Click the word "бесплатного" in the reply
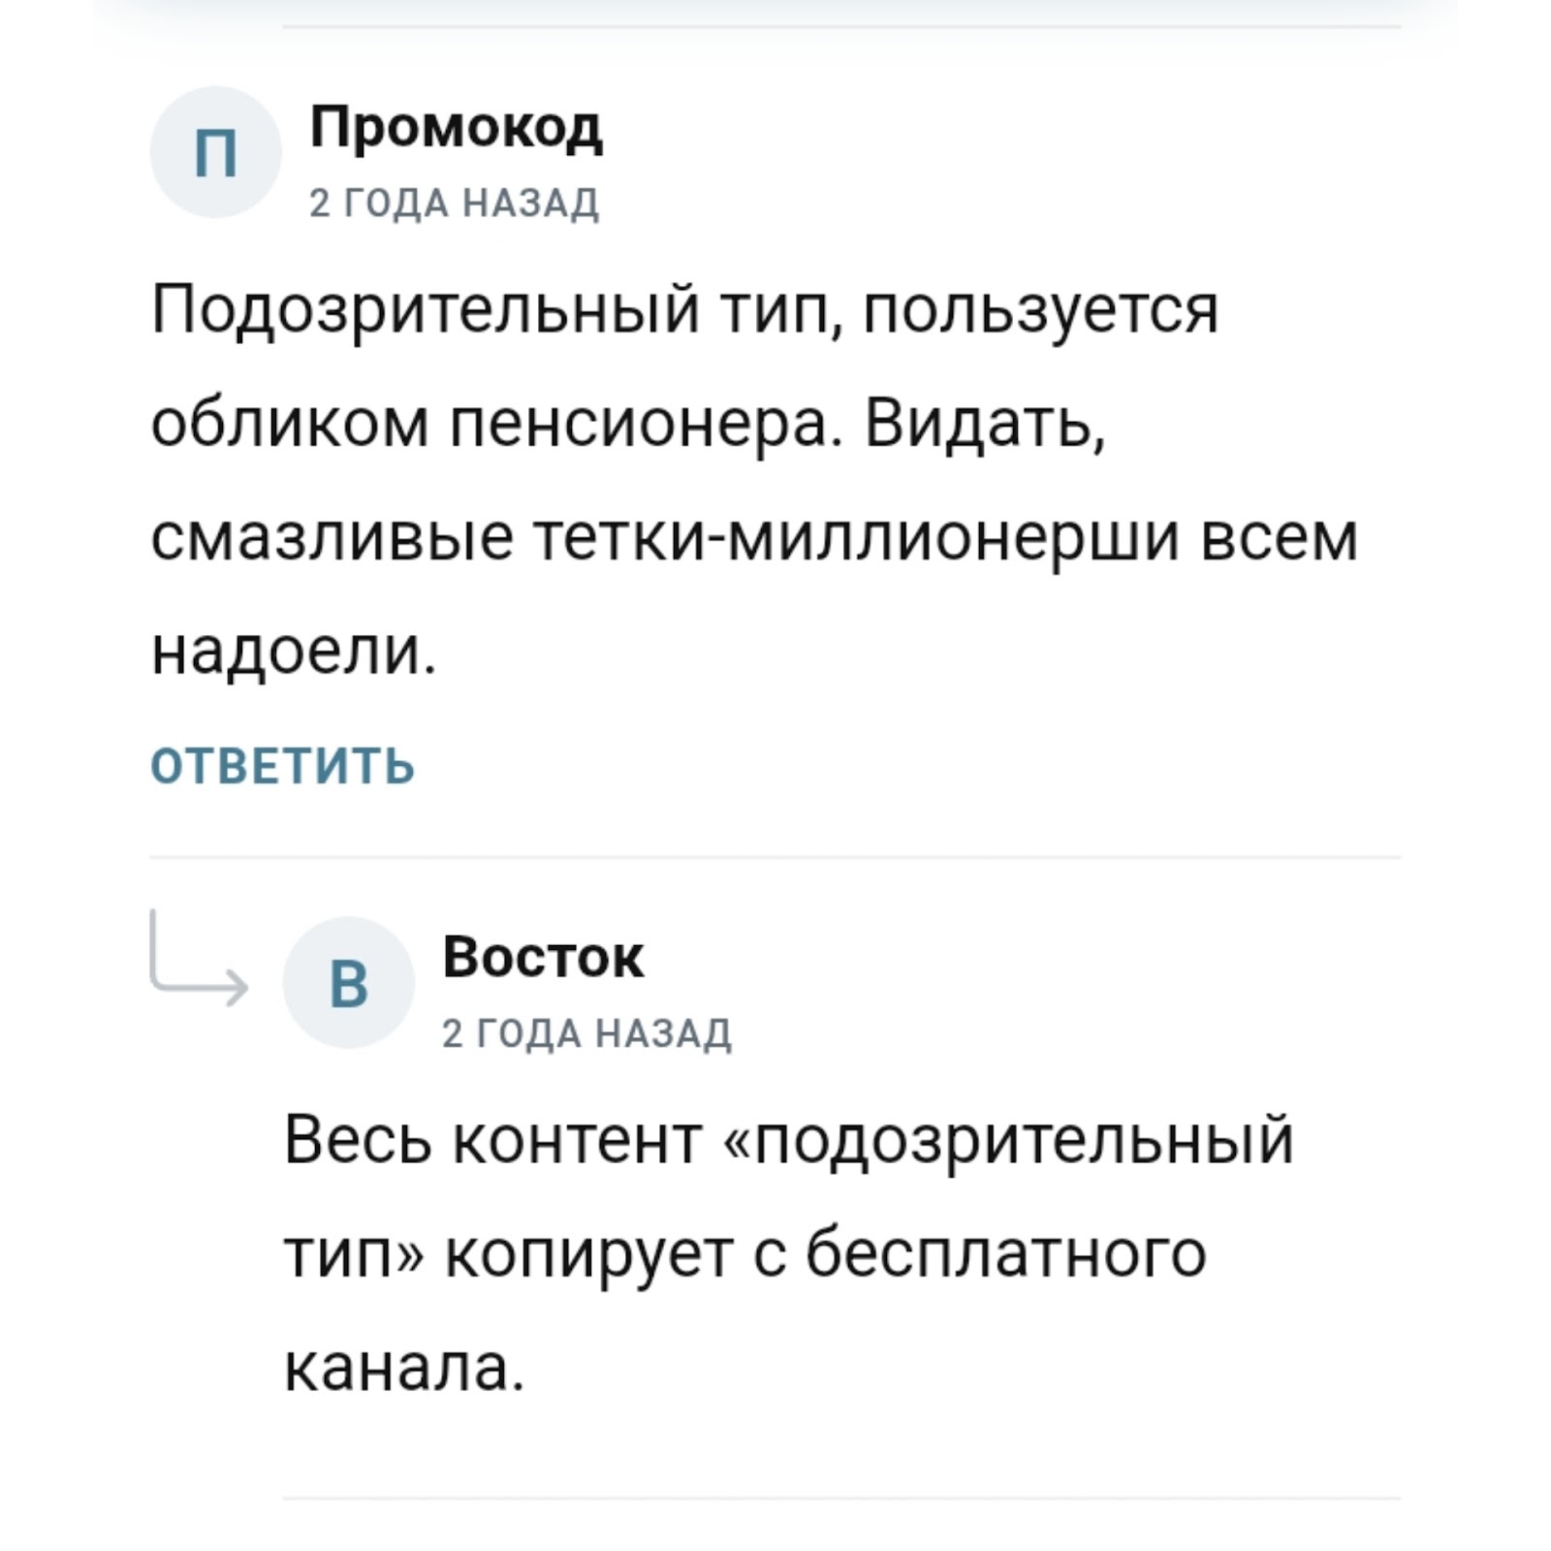Viewport: 1551px width, 1551px height. (1006, 1252)
